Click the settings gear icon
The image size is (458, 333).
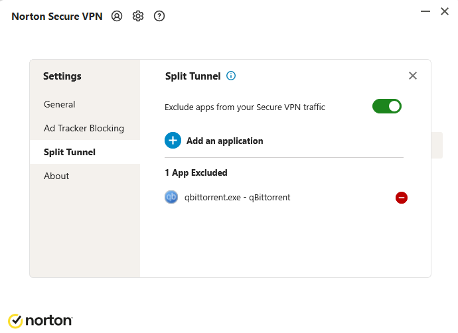coord(138,17)
